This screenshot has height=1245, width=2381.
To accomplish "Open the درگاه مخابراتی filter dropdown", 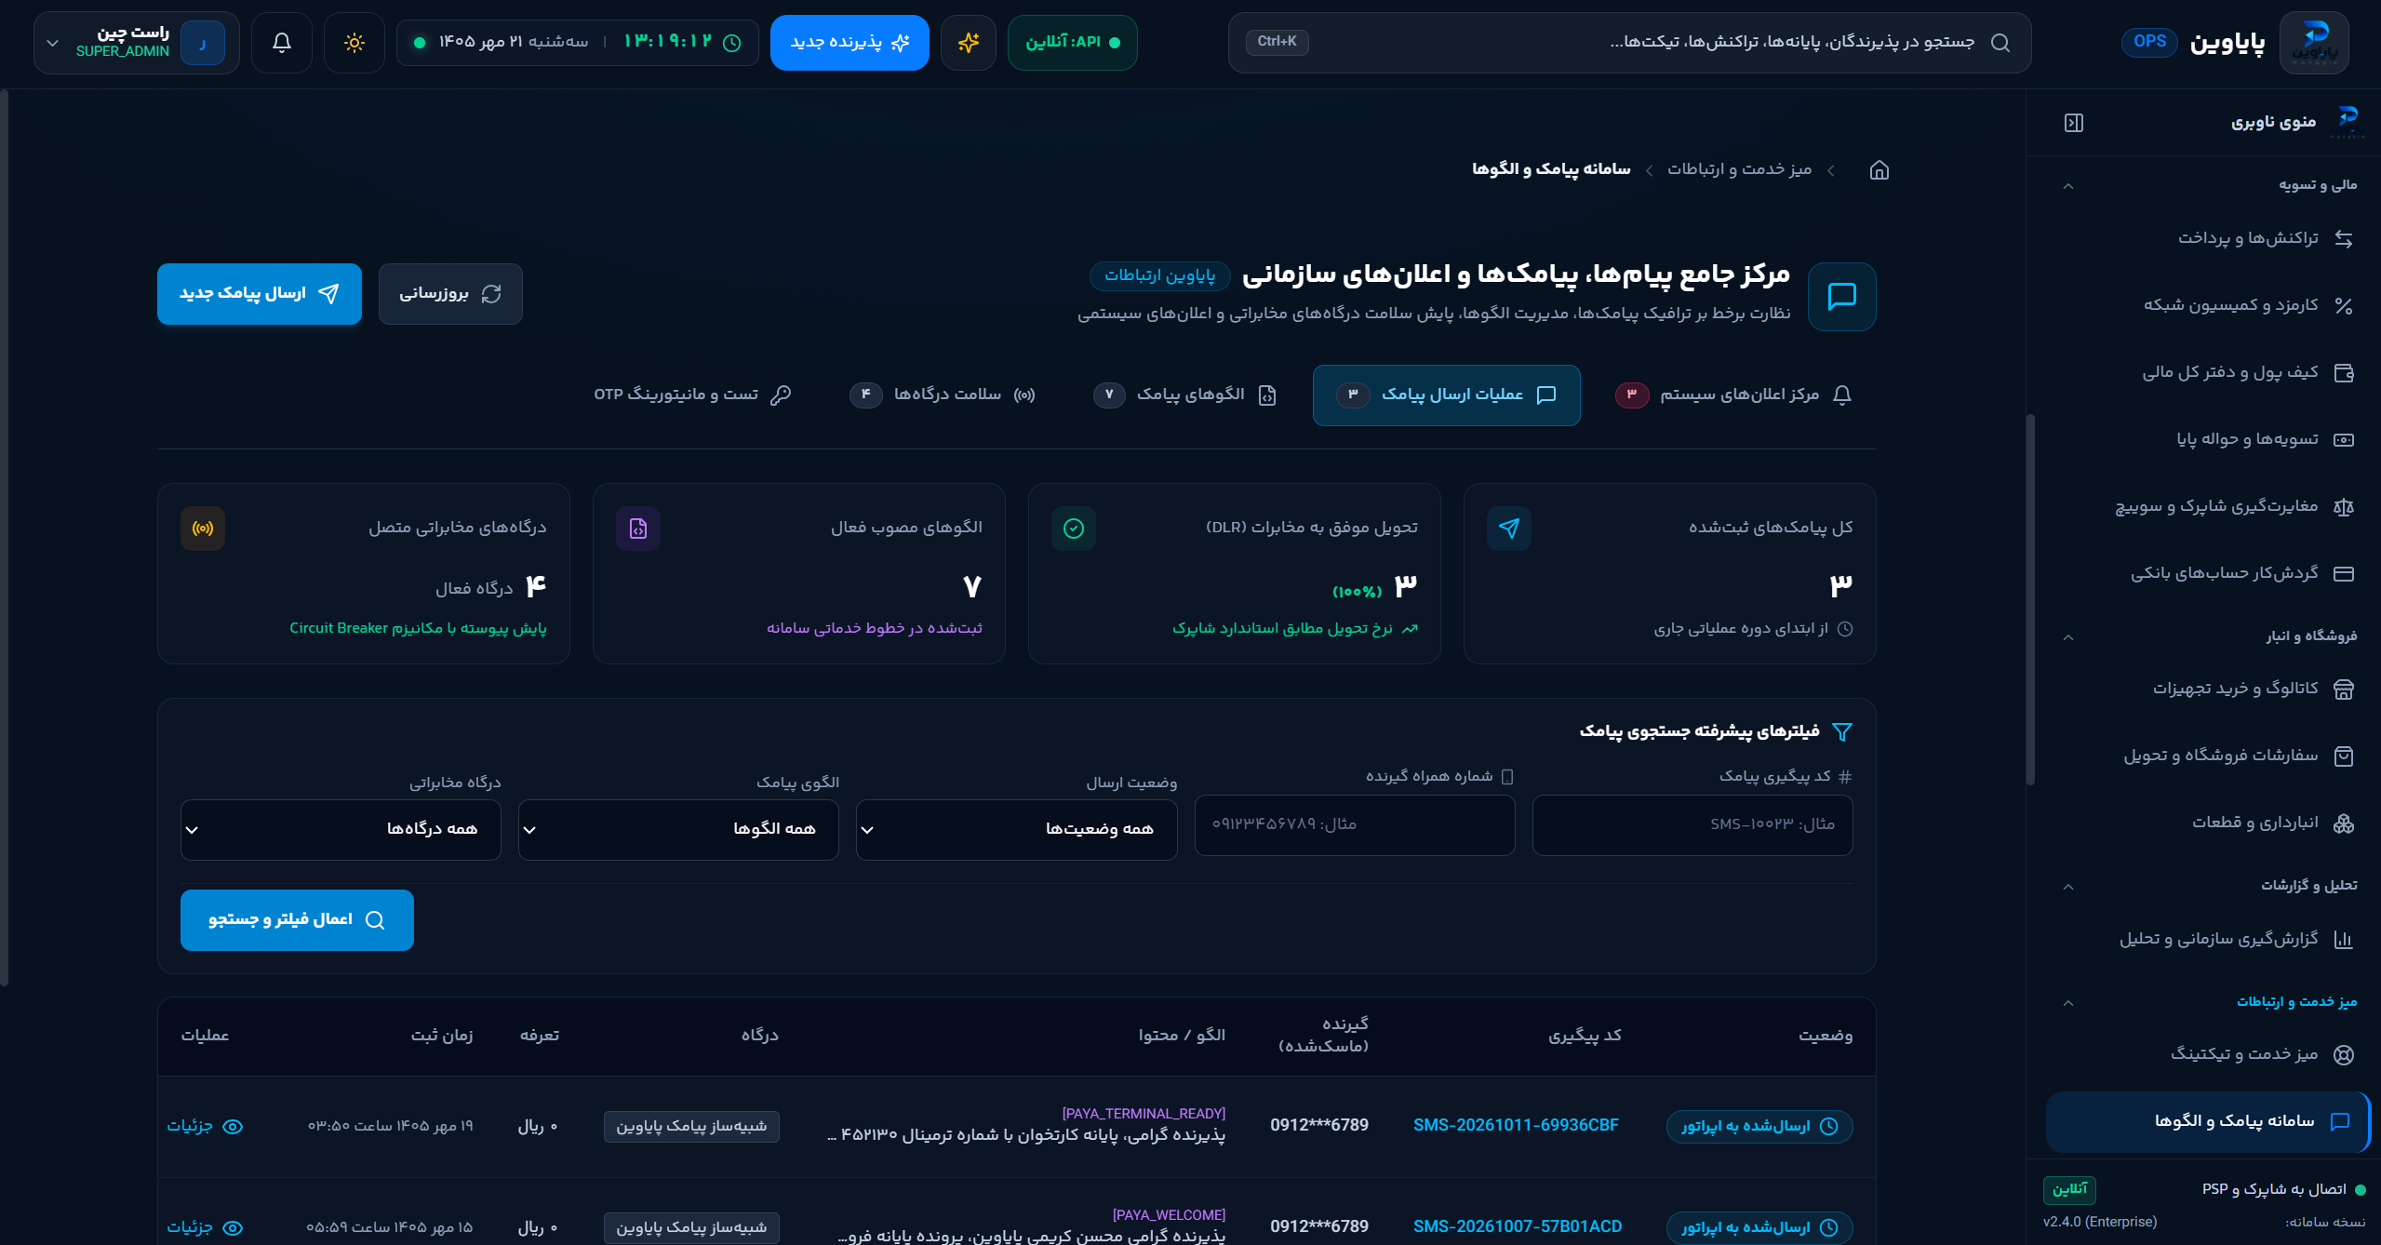I will (341, 830).
